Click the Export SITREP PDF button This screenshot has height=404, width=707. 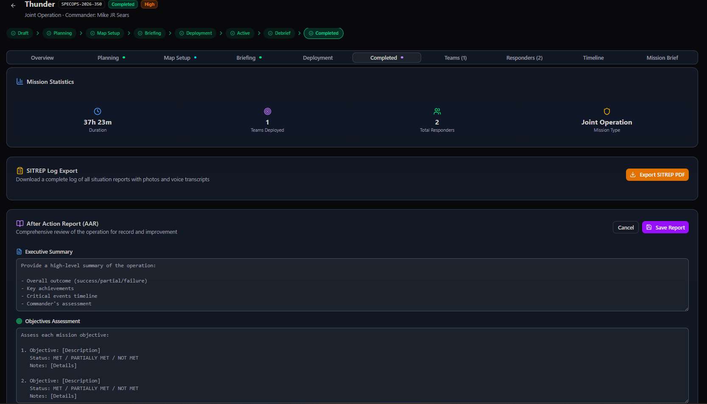(657, 174)
